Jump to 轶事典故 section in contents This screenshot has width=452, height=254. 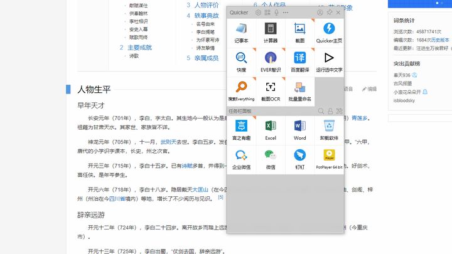point(207,16)
